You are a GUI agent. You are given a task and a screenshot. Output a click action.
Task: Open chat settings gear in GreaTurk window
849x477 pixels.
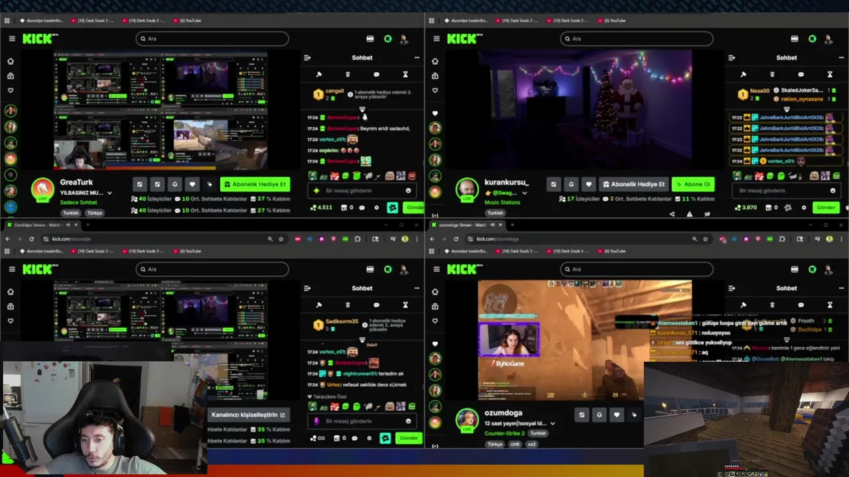click(x=377, y=207)
